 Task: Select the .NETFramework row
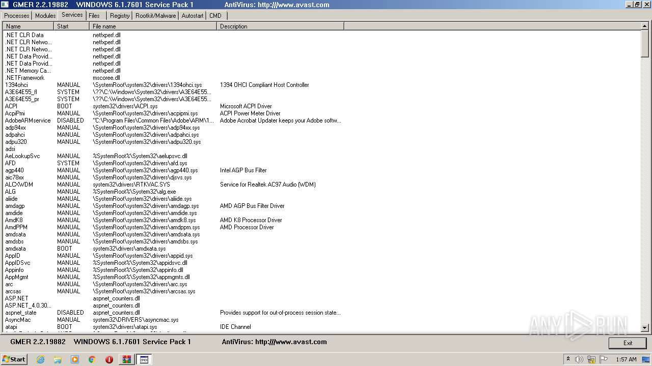321,78
